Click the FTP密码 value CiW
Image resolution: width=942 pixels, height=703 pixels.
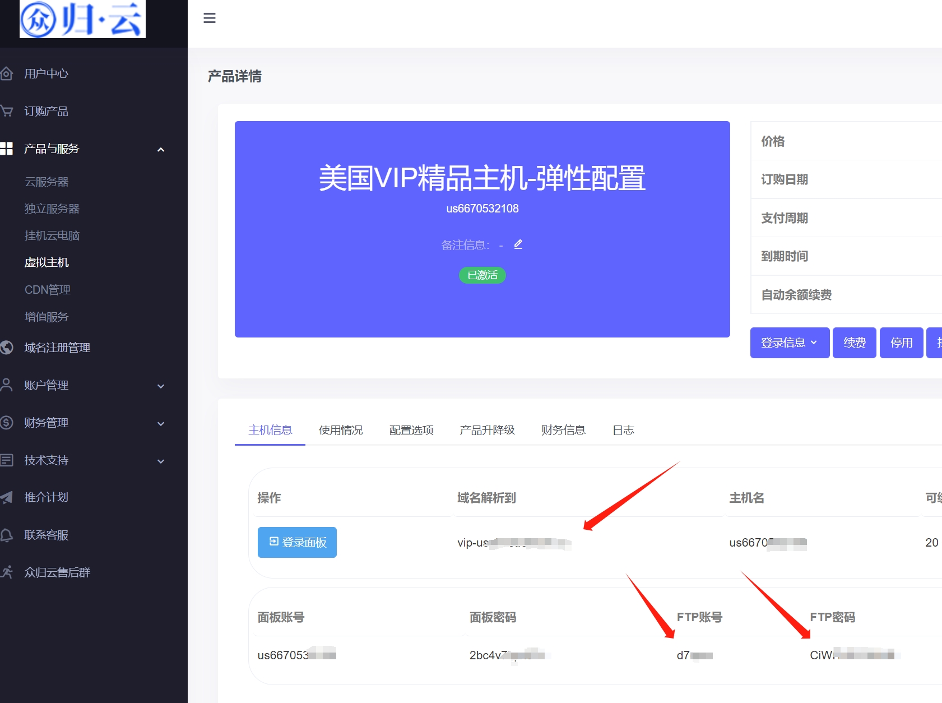(855, 655)
